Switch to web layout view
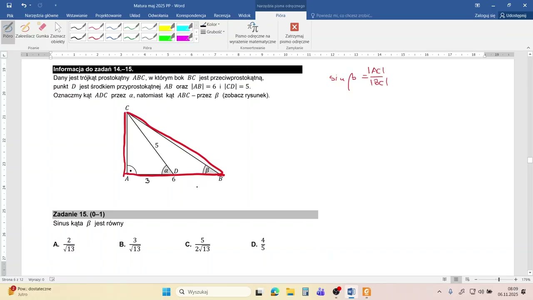 pyautogui.click(x=467, y=280)
